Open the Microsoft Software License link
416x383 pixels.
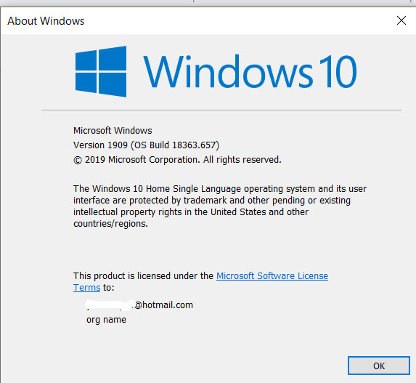(272, 275)
